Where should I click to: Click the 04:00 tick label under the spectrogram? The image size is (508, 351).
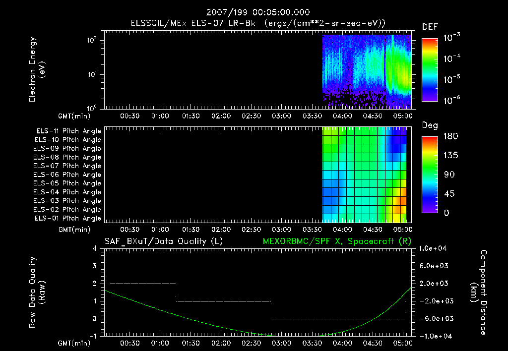pos(342,116)
